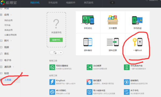This screenshot has height=97, width=161.
Task: Open the 手机系统升级 system upgrade tool
Action: click(135, 67)
